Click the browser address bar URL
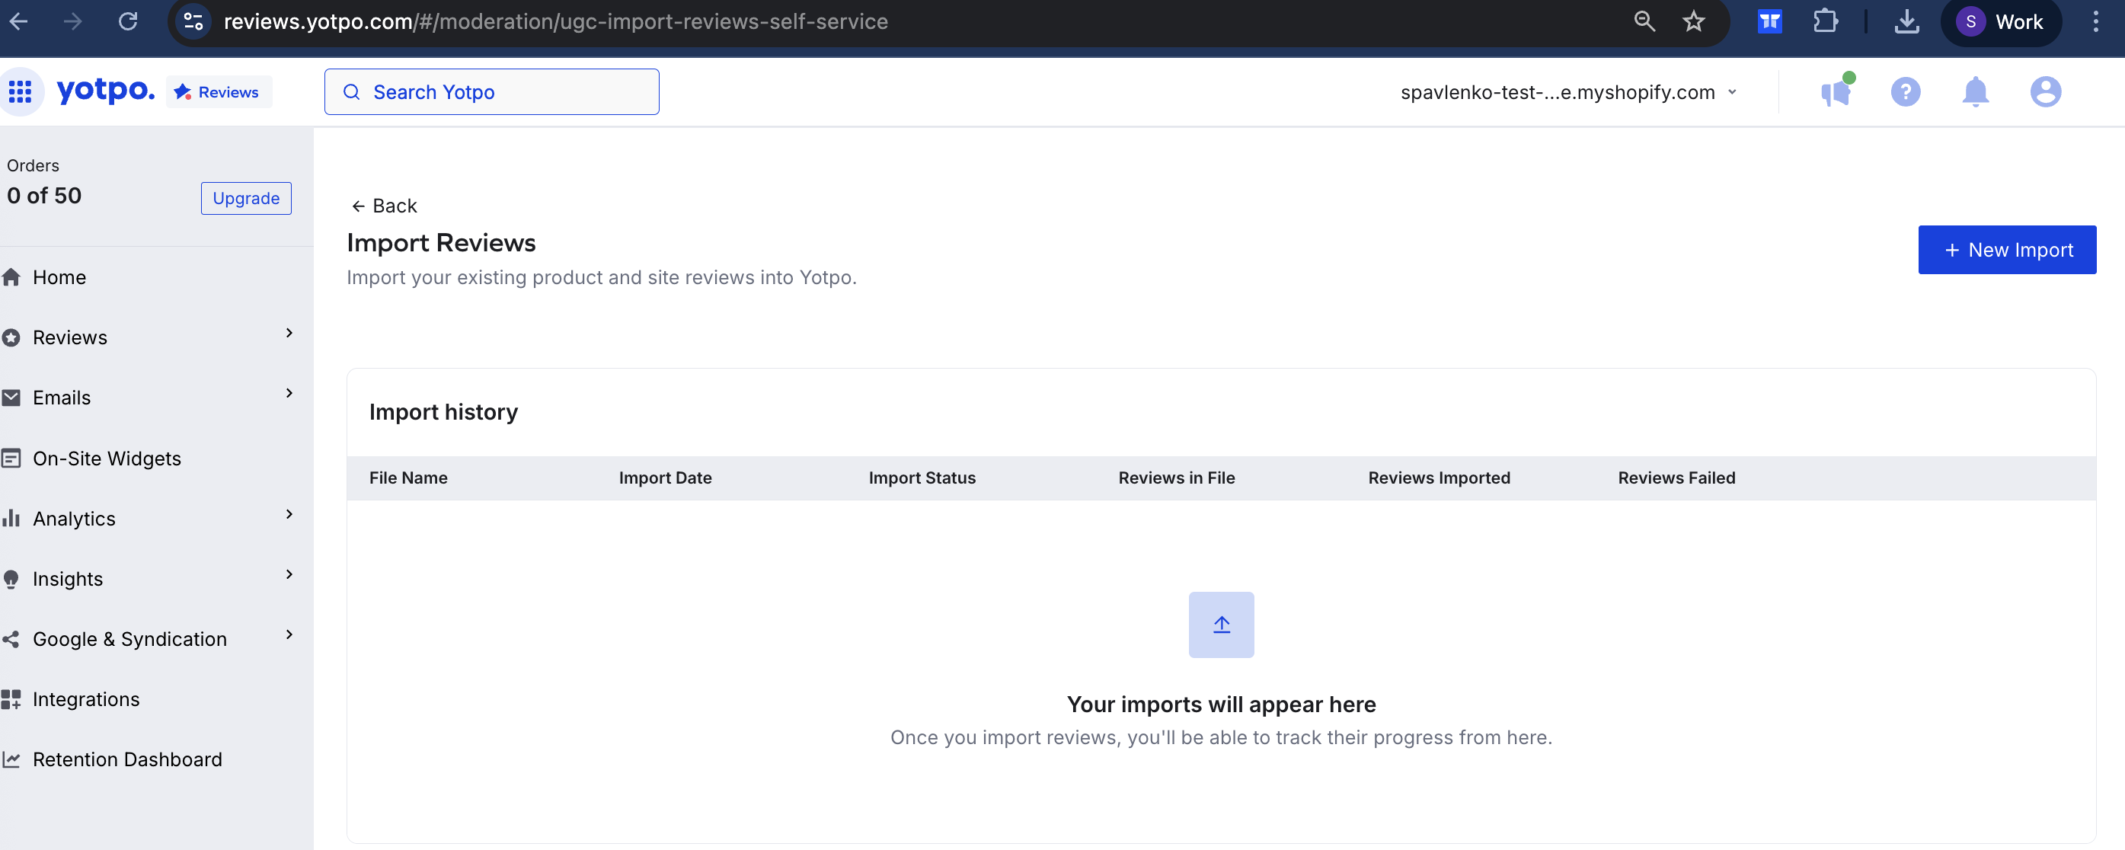 556,21
